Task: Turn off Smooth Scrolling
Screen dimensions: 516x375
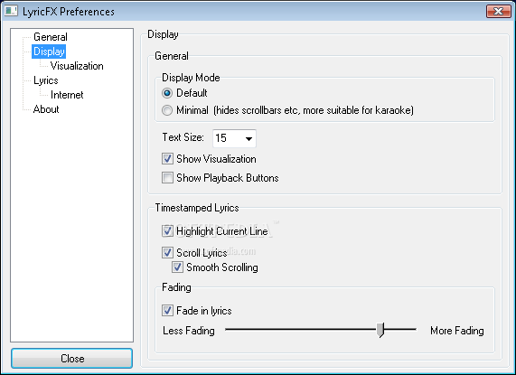Action: tap(177, 267)
